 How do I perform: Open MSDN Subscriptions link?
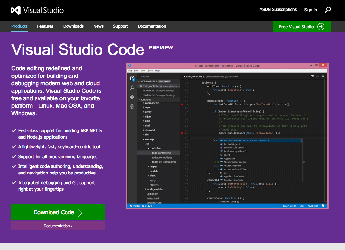tap(278, 10)
